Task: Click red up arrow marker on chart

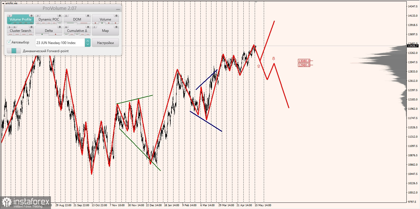Action: click(258, 66)
